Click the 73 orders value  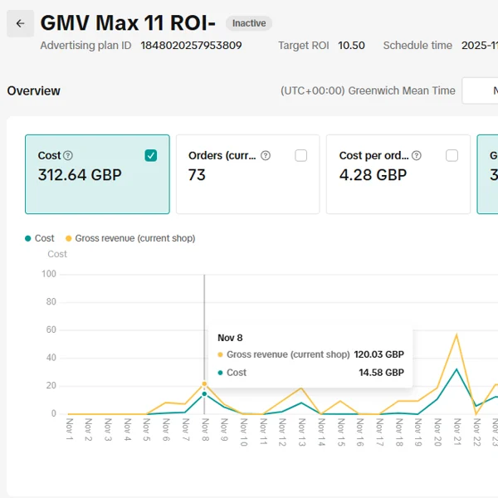(197, 175)
